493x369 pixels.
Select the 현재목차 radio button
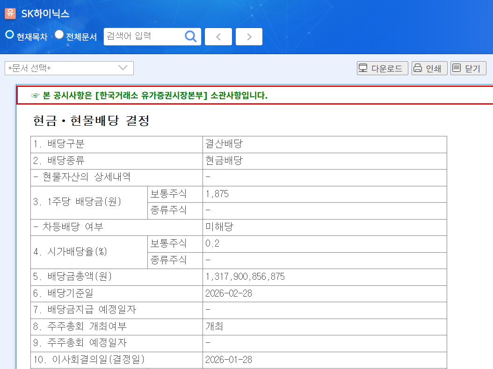(x=10, y=35)
